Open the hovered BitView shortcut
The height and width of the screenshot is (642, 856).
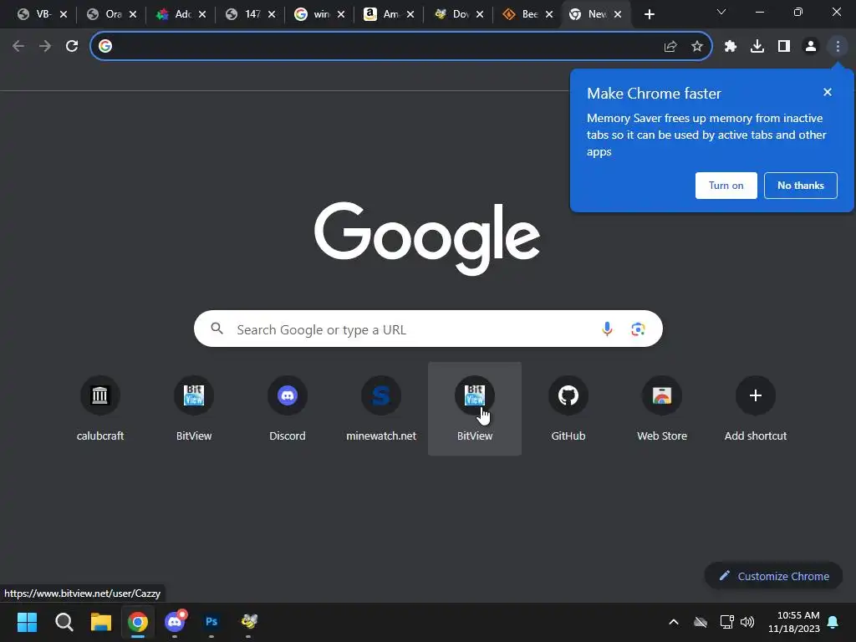(x=475, y=408)
